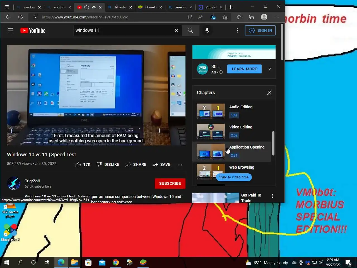Switch to the BlueStacks Download tab
This screenshot has width=357, height=268.
click(x=151, y=7)
